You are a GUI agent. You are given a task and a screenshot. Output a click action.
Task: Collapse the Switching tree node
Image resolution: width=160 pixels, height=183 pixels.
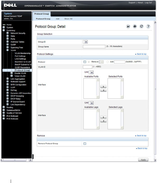tap(4, 30)
